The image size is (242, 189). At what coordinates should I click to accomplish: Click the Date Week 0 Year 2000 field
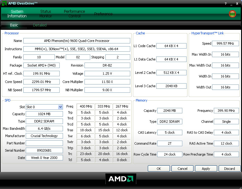pyautogui.click(x=44, y=158)
